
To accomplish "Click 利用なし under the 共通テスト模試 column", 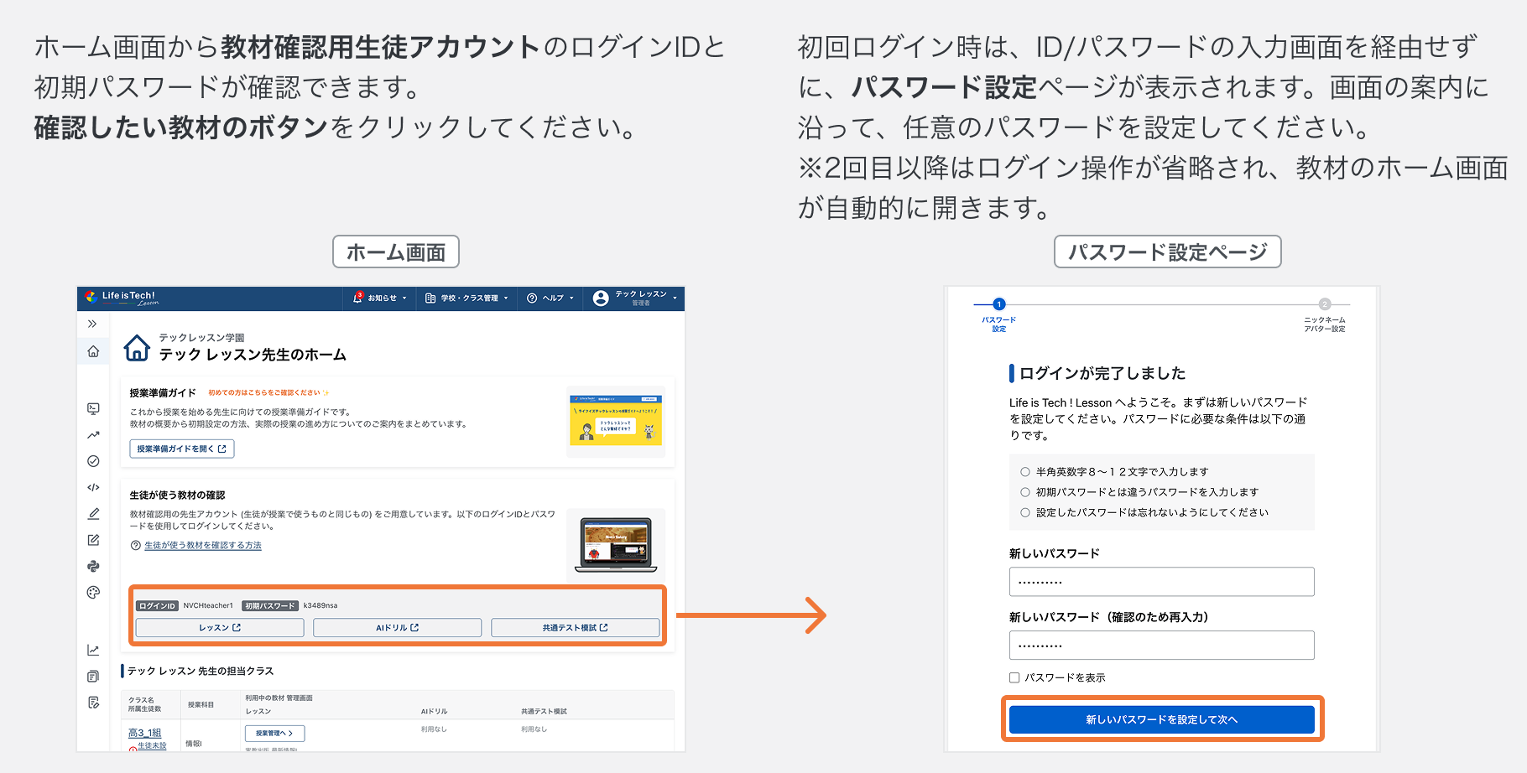I will coord(534,729).
